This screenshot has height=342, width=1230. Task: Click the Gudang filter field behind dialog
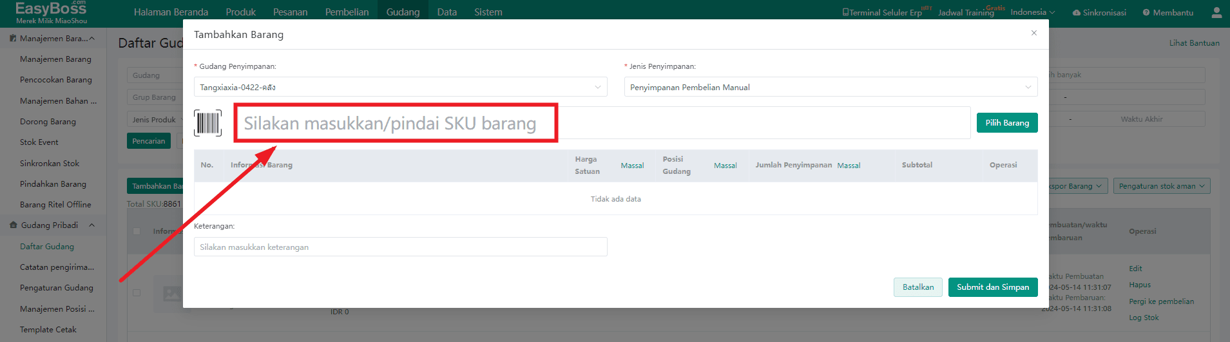(155, 75)
